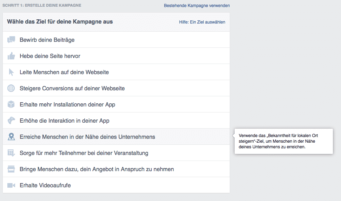Click the game controller icon for app interaction
The image size is (341, 201).
coord(11,121)
